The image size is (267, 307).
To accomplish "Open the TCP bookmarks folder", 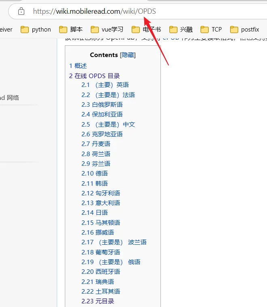I will 211,30.
